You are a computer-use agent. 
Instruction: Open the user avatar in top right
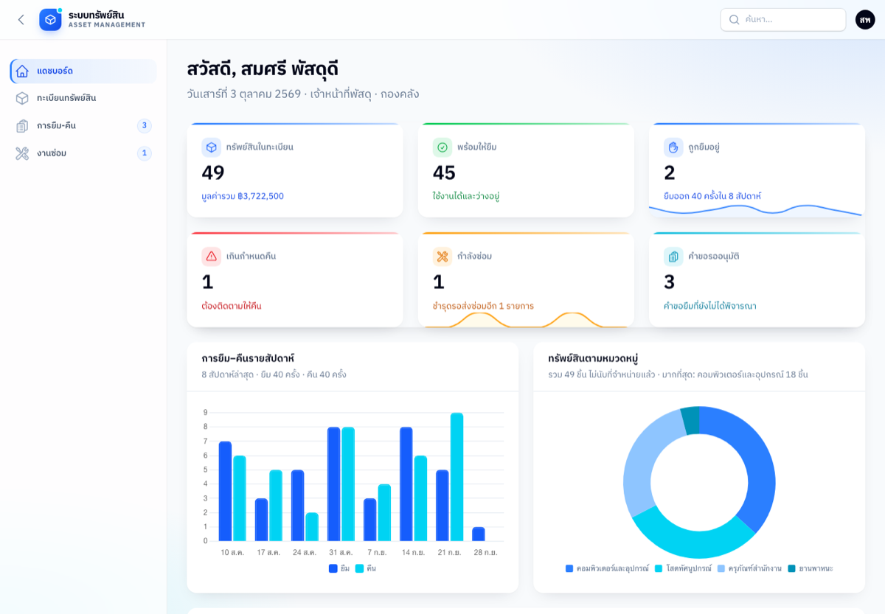[x=865, y=20]
